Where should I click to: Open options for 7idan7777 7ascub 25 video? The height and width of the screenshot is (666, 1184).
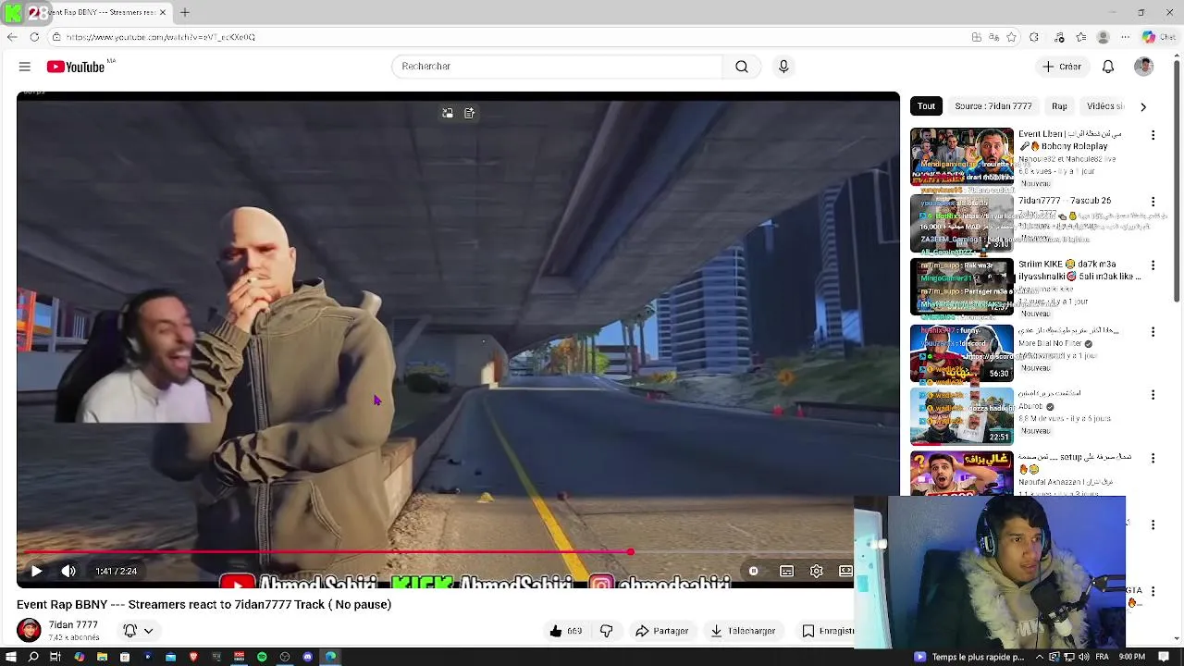[1153, 202]
